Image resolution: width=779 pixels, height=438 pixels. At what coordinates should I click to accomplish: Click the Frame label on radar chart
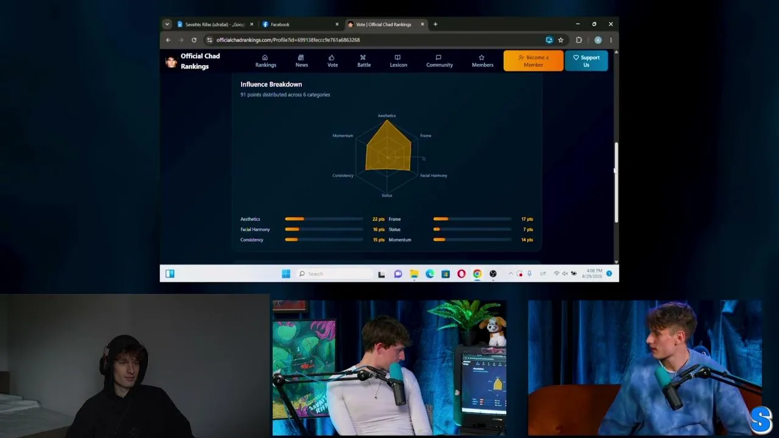[x=425, y=136]
